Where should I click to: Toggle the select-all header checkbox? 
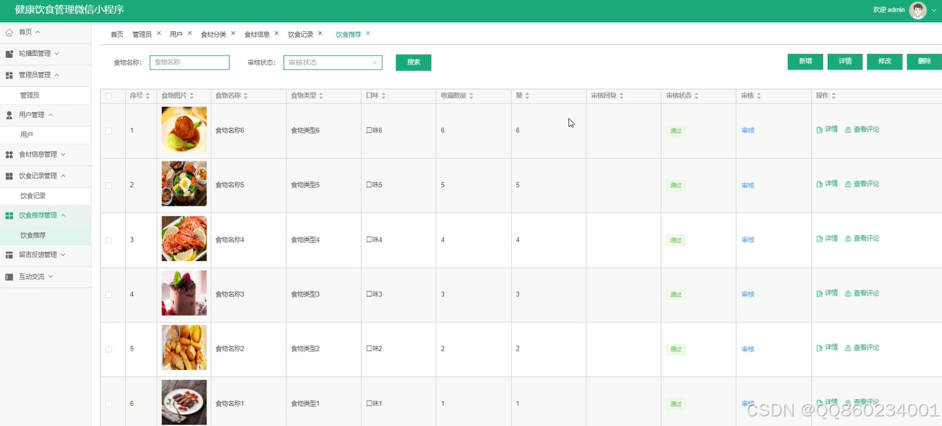tap(108, 96)
